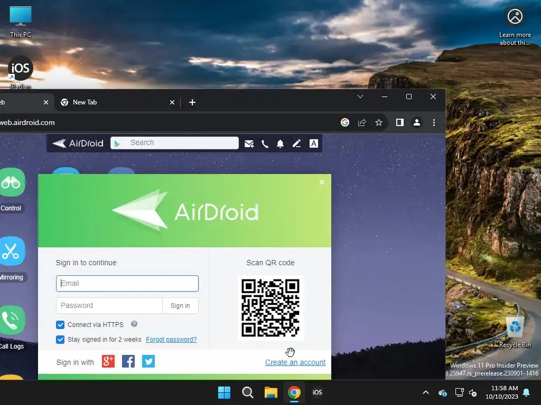Focus the Password input field

point(109,305)
